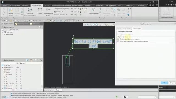
Task: Click the refit view icon in graphics toolbar
Action: tap(85, 24)
